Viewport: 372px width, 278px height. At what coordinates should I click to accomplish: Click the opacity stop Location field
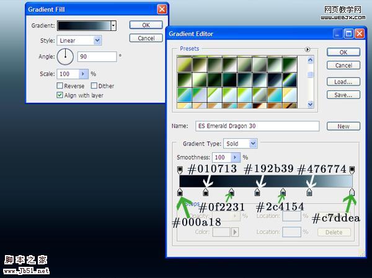point(291,216)
